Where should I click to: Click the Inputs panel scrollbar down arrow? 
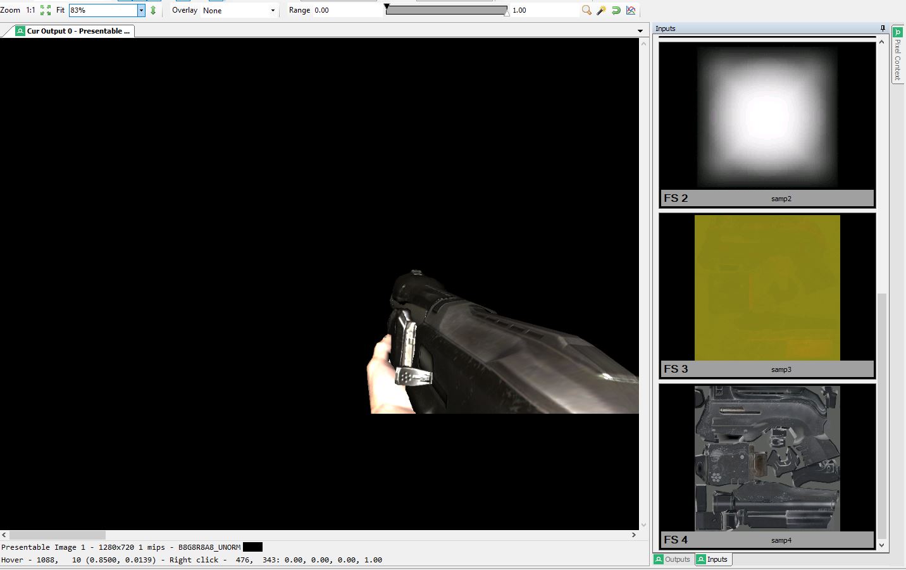pyautogui.click(x=882, y=545)
